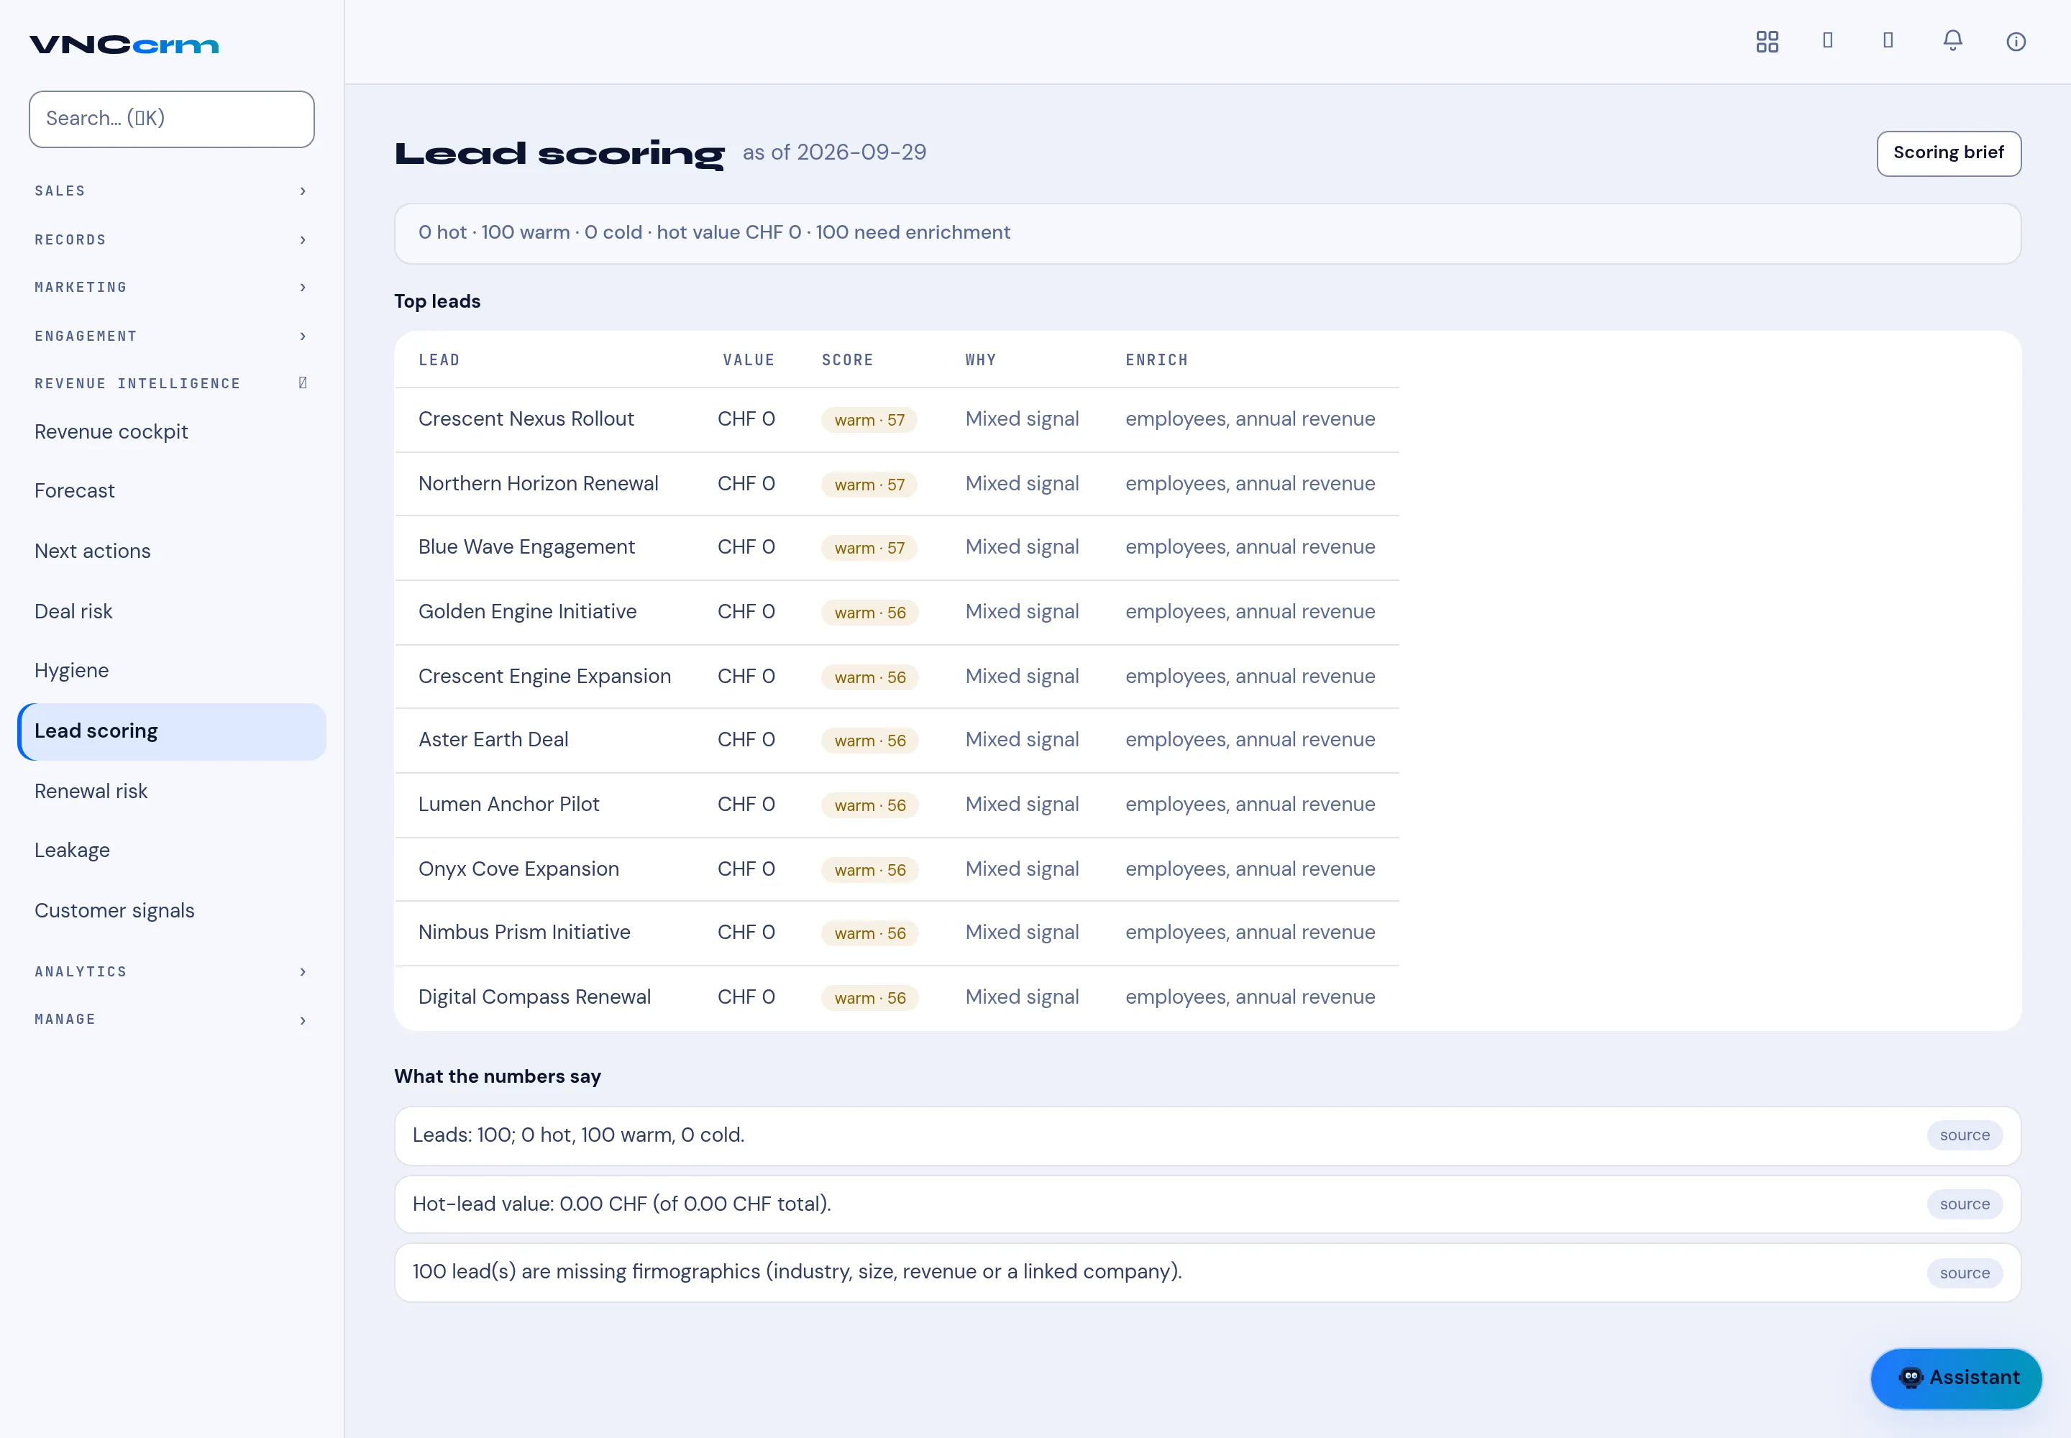The height and width of the screenshot is (1438, 2071).
Task: Click the VNCcrm logo
Action: click(x=124, y=44)
